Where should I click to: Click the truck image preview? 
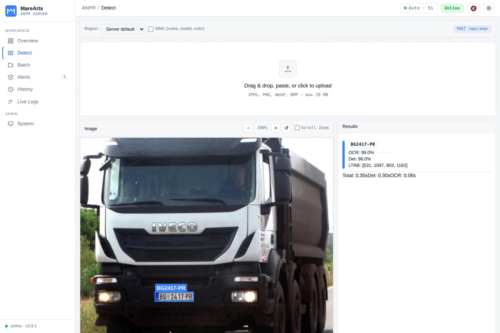206,235
